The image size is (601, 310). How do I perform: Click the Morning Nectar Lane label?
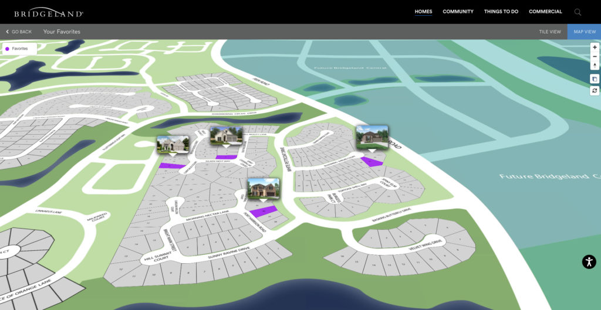click(x=207, y=216)
